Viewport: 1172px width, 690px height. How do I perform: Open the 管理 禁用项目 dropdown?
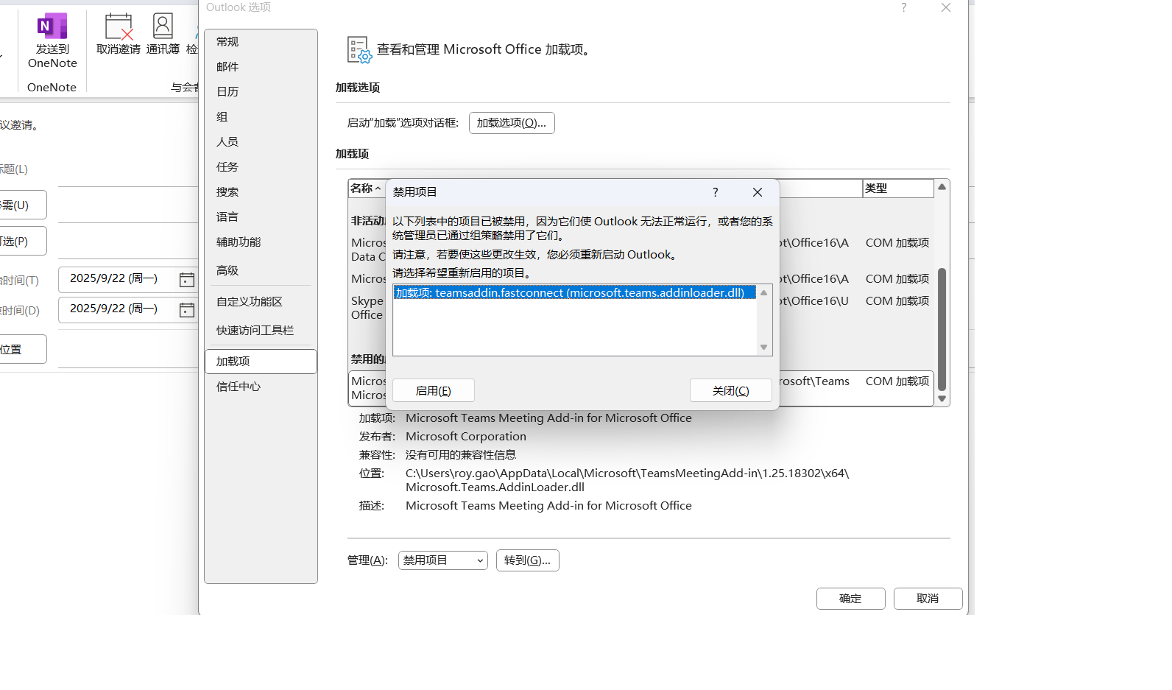(442, 560)
